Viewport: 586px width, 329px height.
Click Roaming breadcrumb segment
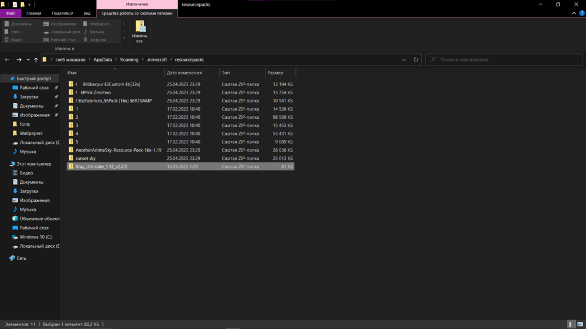pos(130,60)
